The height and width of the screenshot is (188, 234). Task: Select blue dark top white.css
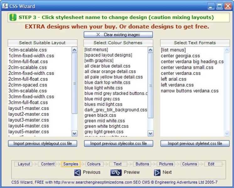coord(108,82)
